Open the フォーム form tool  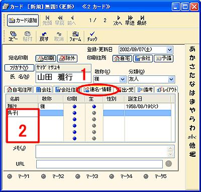[x=75, y=36]
